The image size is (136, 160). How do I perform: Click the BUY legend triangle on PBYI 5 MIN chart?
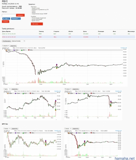click(84, 133)
